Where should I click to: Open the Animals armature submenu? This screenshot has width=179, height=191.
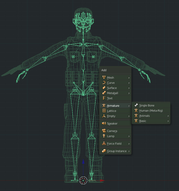(151, 116)
